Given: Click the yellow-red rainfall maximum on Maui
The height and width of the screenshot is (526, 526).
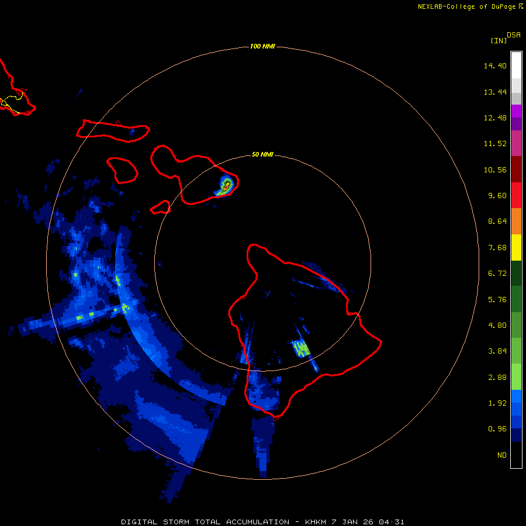Looking at the screenshot, I should pos(226,185).
